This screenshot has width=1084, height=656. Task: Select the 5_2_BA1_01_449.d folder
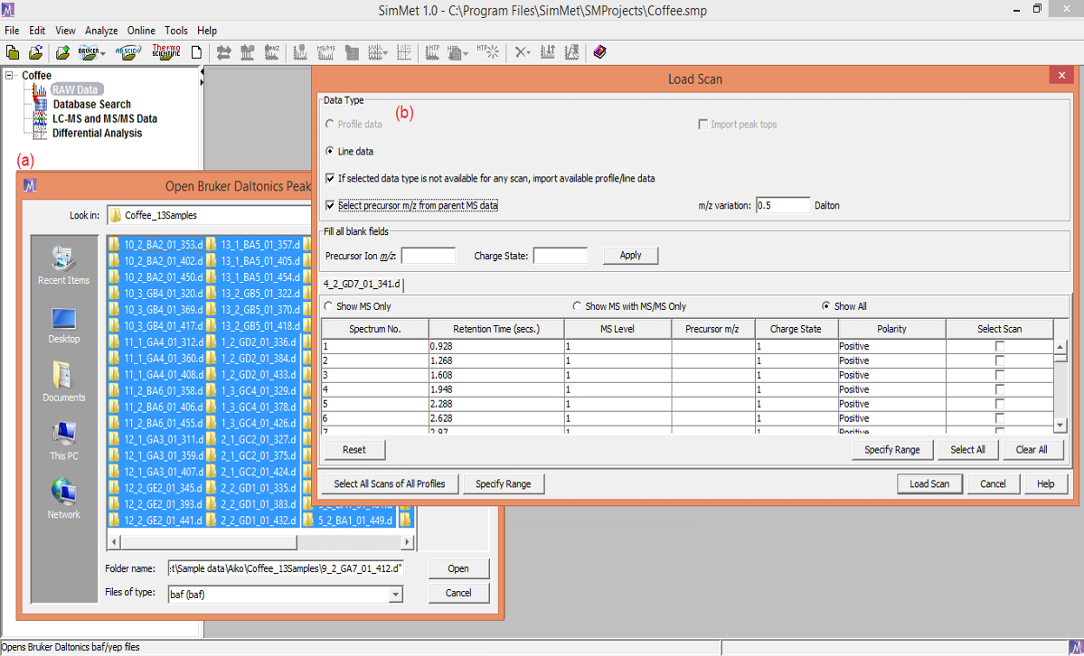pos(350,520)
